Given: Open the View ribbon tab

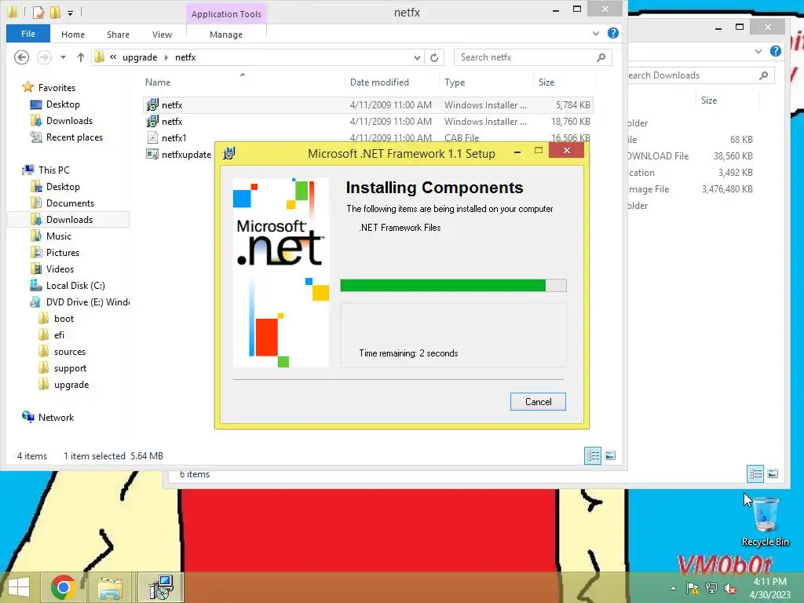Looking at the screenshot, I should pos(162,35).
